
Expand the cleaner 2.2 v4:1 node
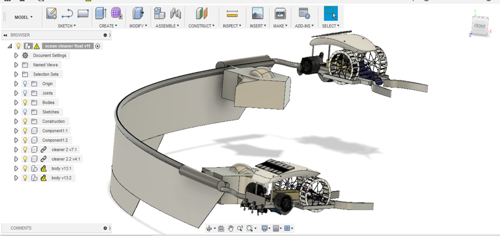click(x=17, y=159)
